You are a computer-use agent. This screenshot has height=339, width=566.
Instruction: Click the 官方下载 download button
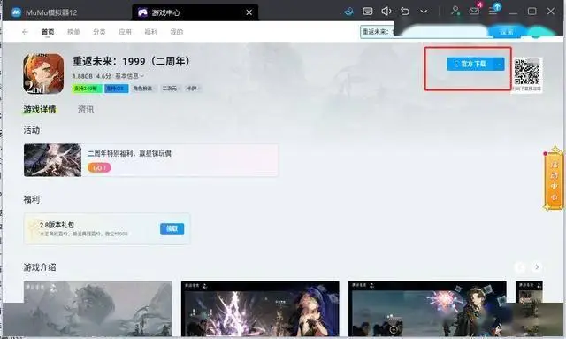click(x=470, y=64)
